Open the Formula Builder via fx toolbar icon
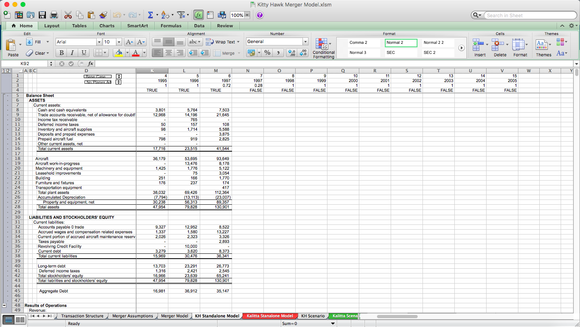Viewport: 580px width, 327px height. (198, 14)
